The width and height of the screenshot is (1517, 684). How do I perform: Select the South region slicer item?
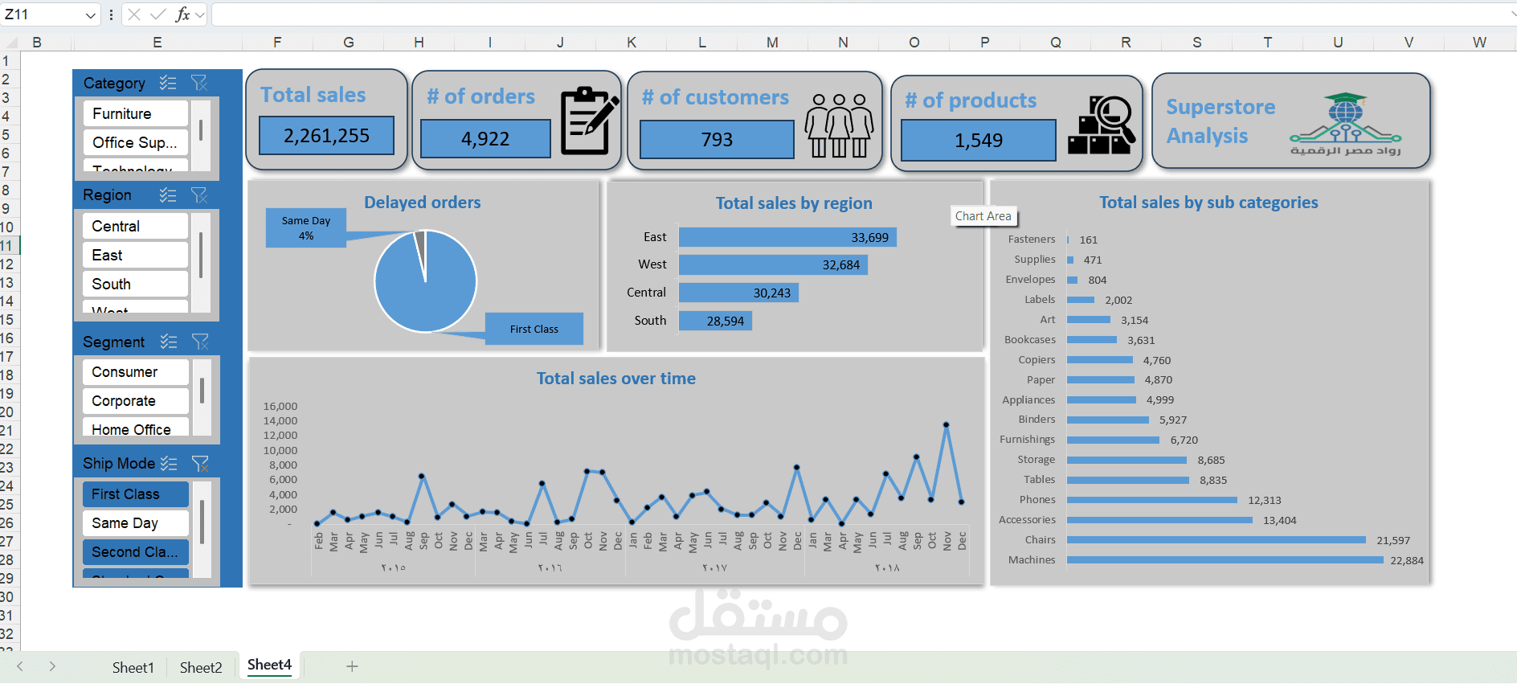135,284
